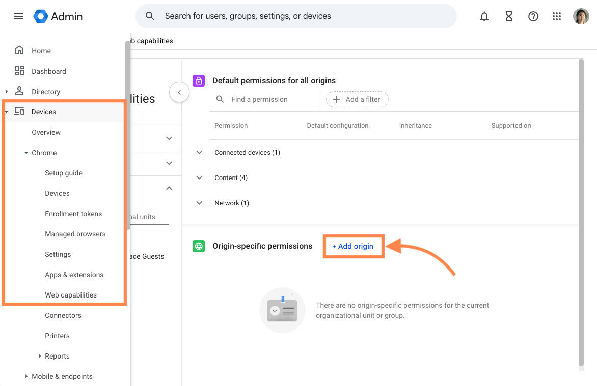
Task: Click the Add origin link
Action: (352, 246)
